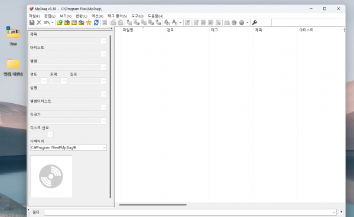
Task: Open the 편집(E) menu
Action: (x=50, y=16)
